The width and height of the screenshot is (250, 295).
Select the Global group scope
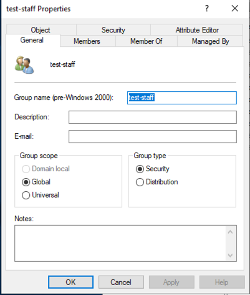[36, 182]
